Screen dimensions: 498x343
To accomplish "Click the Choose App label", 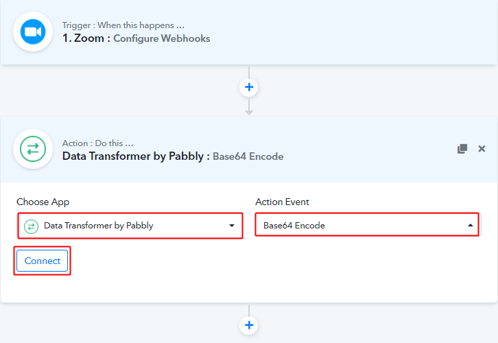I will pos(43,202).
